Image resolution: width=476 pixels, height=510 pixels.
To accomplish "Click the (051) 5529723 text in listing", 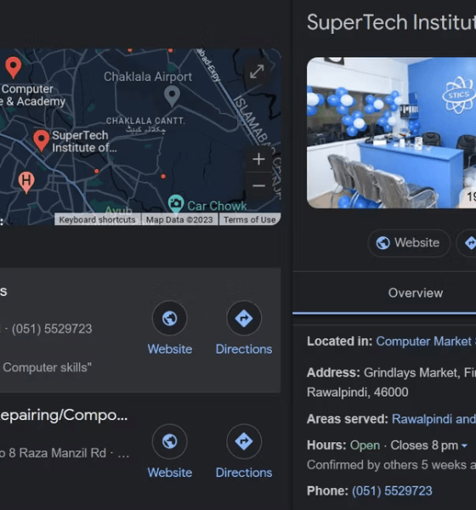I will (52, 329).
